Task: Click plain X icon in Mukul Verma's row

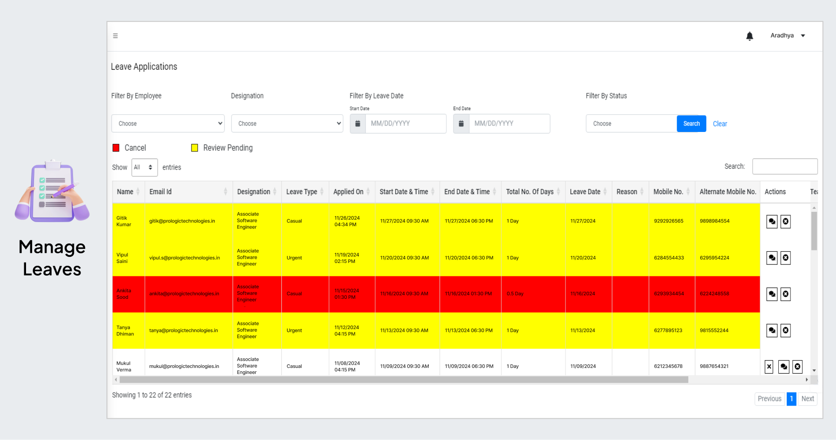Action: [769, 367]
